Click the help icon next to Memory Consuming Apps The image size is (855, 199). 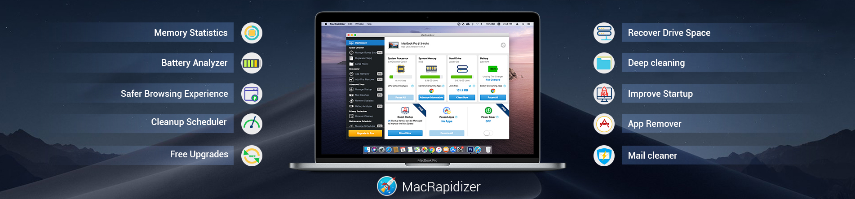(x=443, y=86)
